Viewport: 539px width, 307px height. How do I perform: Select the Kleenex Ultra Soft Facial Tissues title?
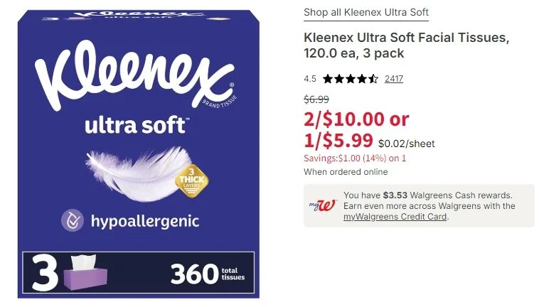406,45
